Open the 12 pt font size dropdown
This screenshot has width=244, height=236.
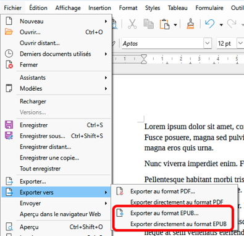tap(240, 43)
